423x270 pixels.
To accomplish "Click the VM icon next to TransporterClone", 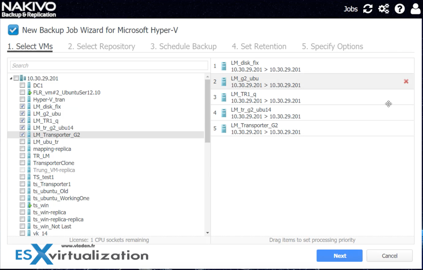I will click(x=29, y=163).
